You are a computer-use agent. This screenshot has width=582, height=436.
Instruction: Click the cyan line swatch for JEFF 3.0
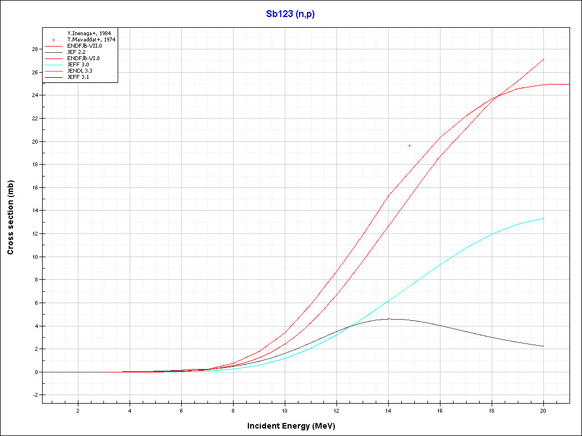click(x=53, y=65)
